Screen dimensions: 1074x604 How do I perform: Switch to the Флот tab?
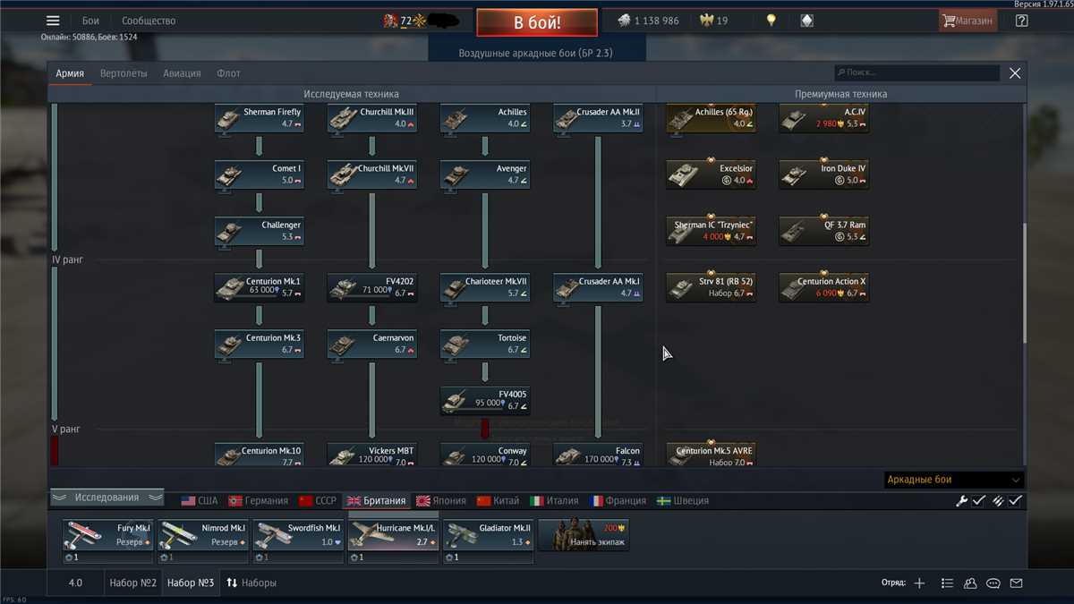pyautogui.click(x=228, y=73)
